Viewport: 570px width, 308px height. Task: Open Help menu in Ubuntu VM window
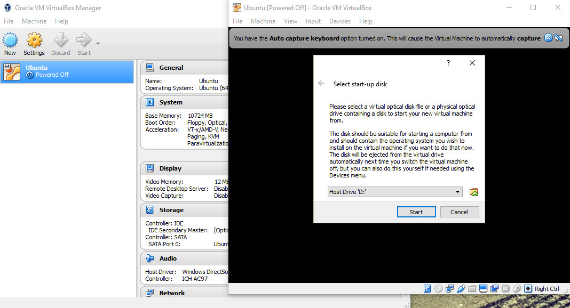366,21
